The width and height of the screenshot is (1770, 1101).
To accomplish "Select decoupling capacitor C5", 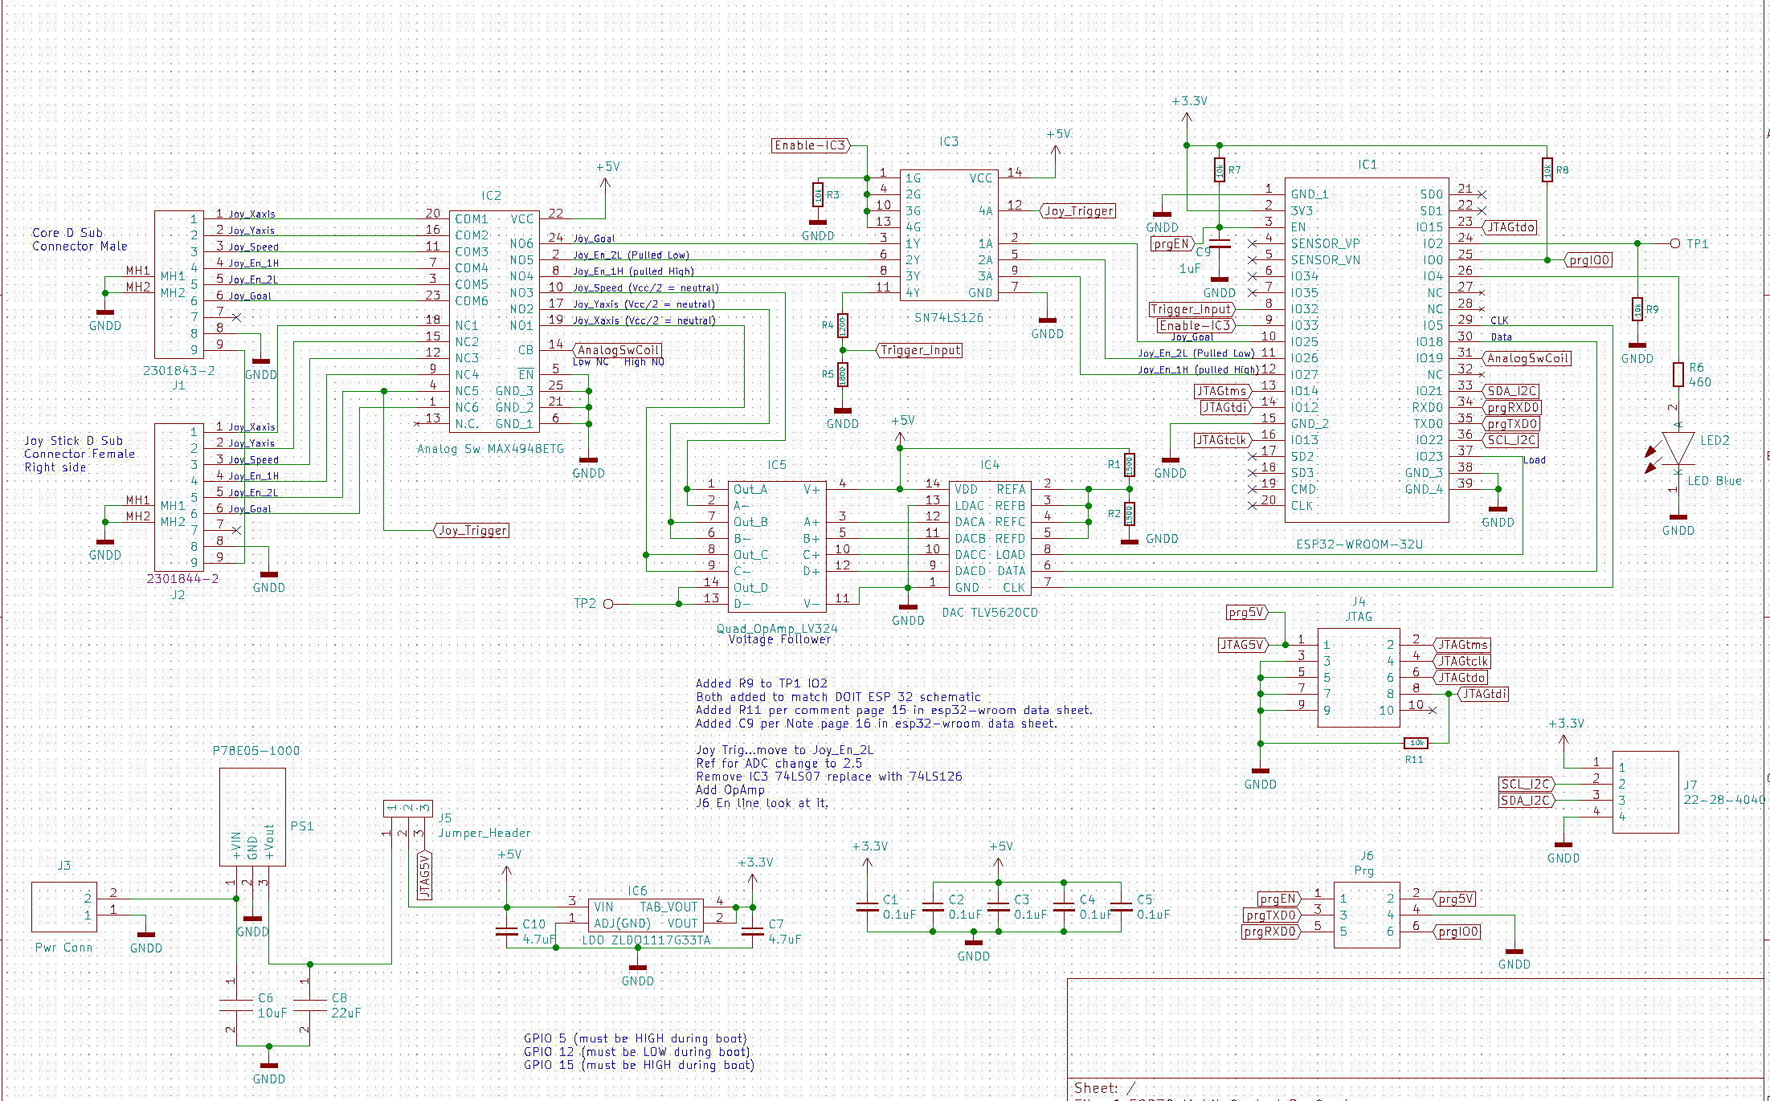I will tap(1121, 907).
